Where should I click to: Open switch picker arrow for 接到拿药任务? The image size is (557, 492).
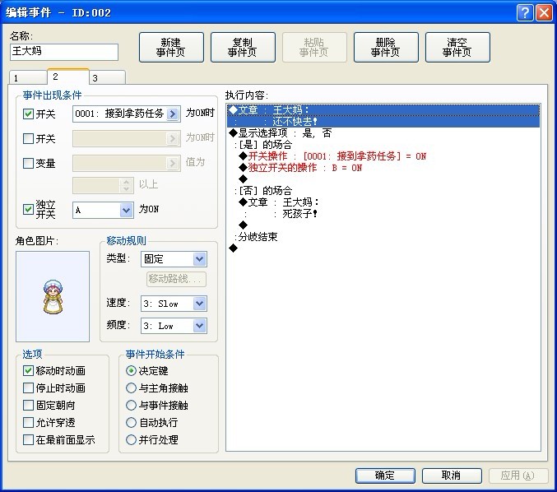(172, 114)
